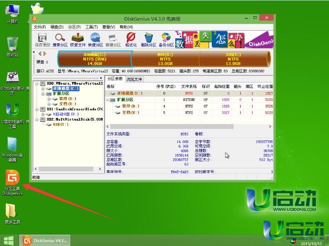Expand U启动U盘 (U:) tree node
Screen dimensions: 329x246
coord(43,114)
